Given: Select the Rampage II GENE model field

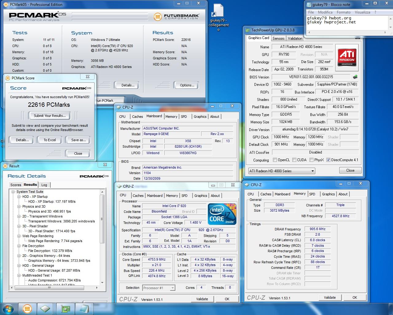Looking at the screenshot, I should [x=171, y=134].
